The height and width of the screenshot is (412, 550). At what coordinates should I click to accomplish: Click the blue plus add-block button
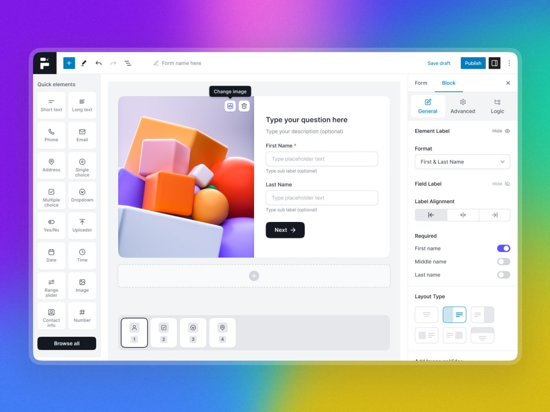pos(69,63)
